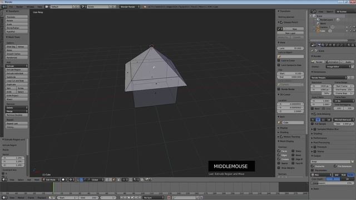Click the Render image button
The image size is (356, 200).
click(318, 62)
